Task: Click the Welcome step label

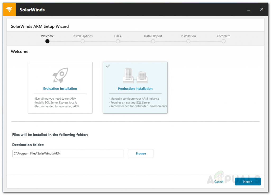Action: coord(47,36)
